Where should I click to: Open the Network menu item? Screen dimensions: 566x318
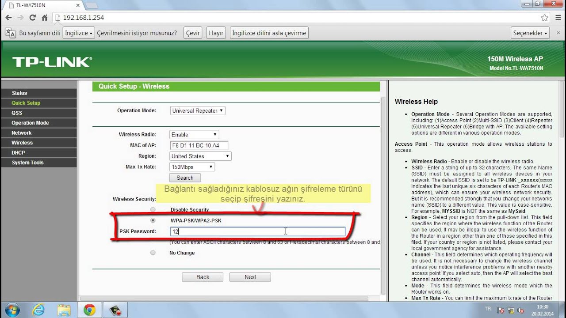click(x=38, y=132)
